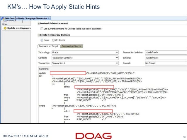Collapse the Create Temporary Indexes section

click(x=38, y=35)
